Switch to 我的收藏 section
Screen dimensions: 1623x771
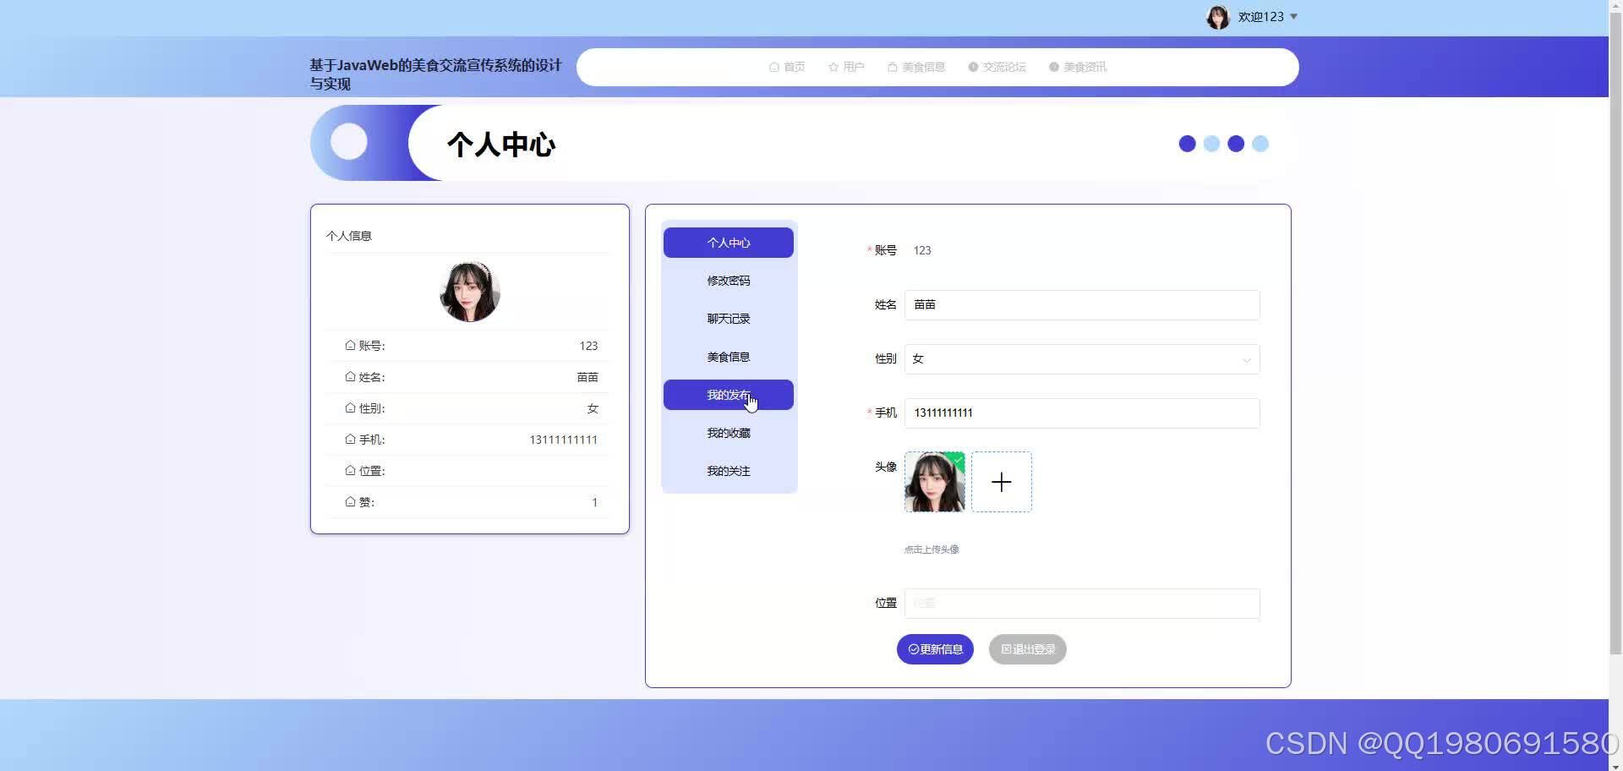point(728,433)
